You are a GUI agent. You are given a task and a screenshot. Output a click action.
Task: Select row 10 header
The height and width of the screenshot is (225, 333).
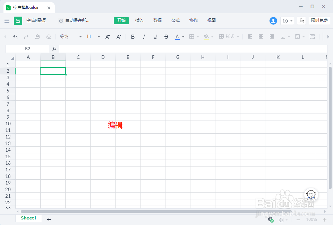tap(8, 124)
